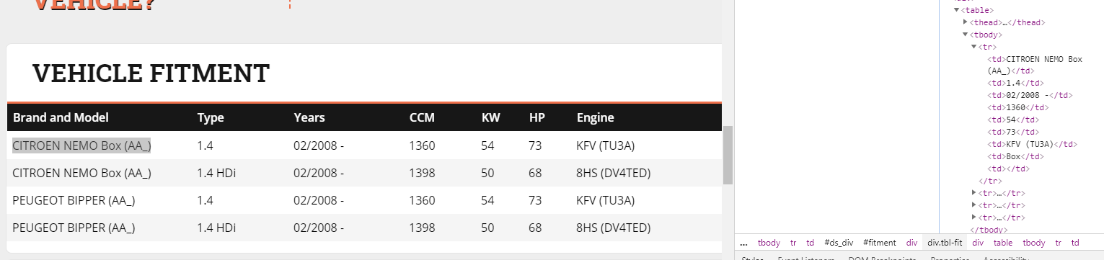
Task: Collapse the open <tbody> node arrow
Action: [966, 35]
